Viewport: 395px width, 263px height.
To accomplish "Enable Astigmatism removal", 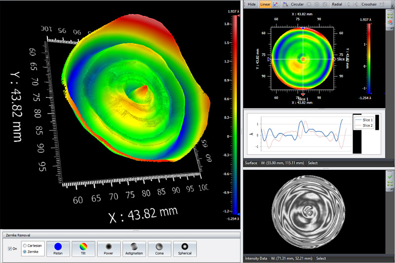I will 134,249.
